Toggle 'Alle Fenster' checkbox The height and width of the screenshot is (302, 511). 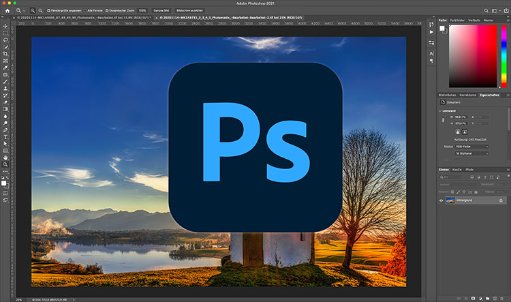tap(85, 10)
